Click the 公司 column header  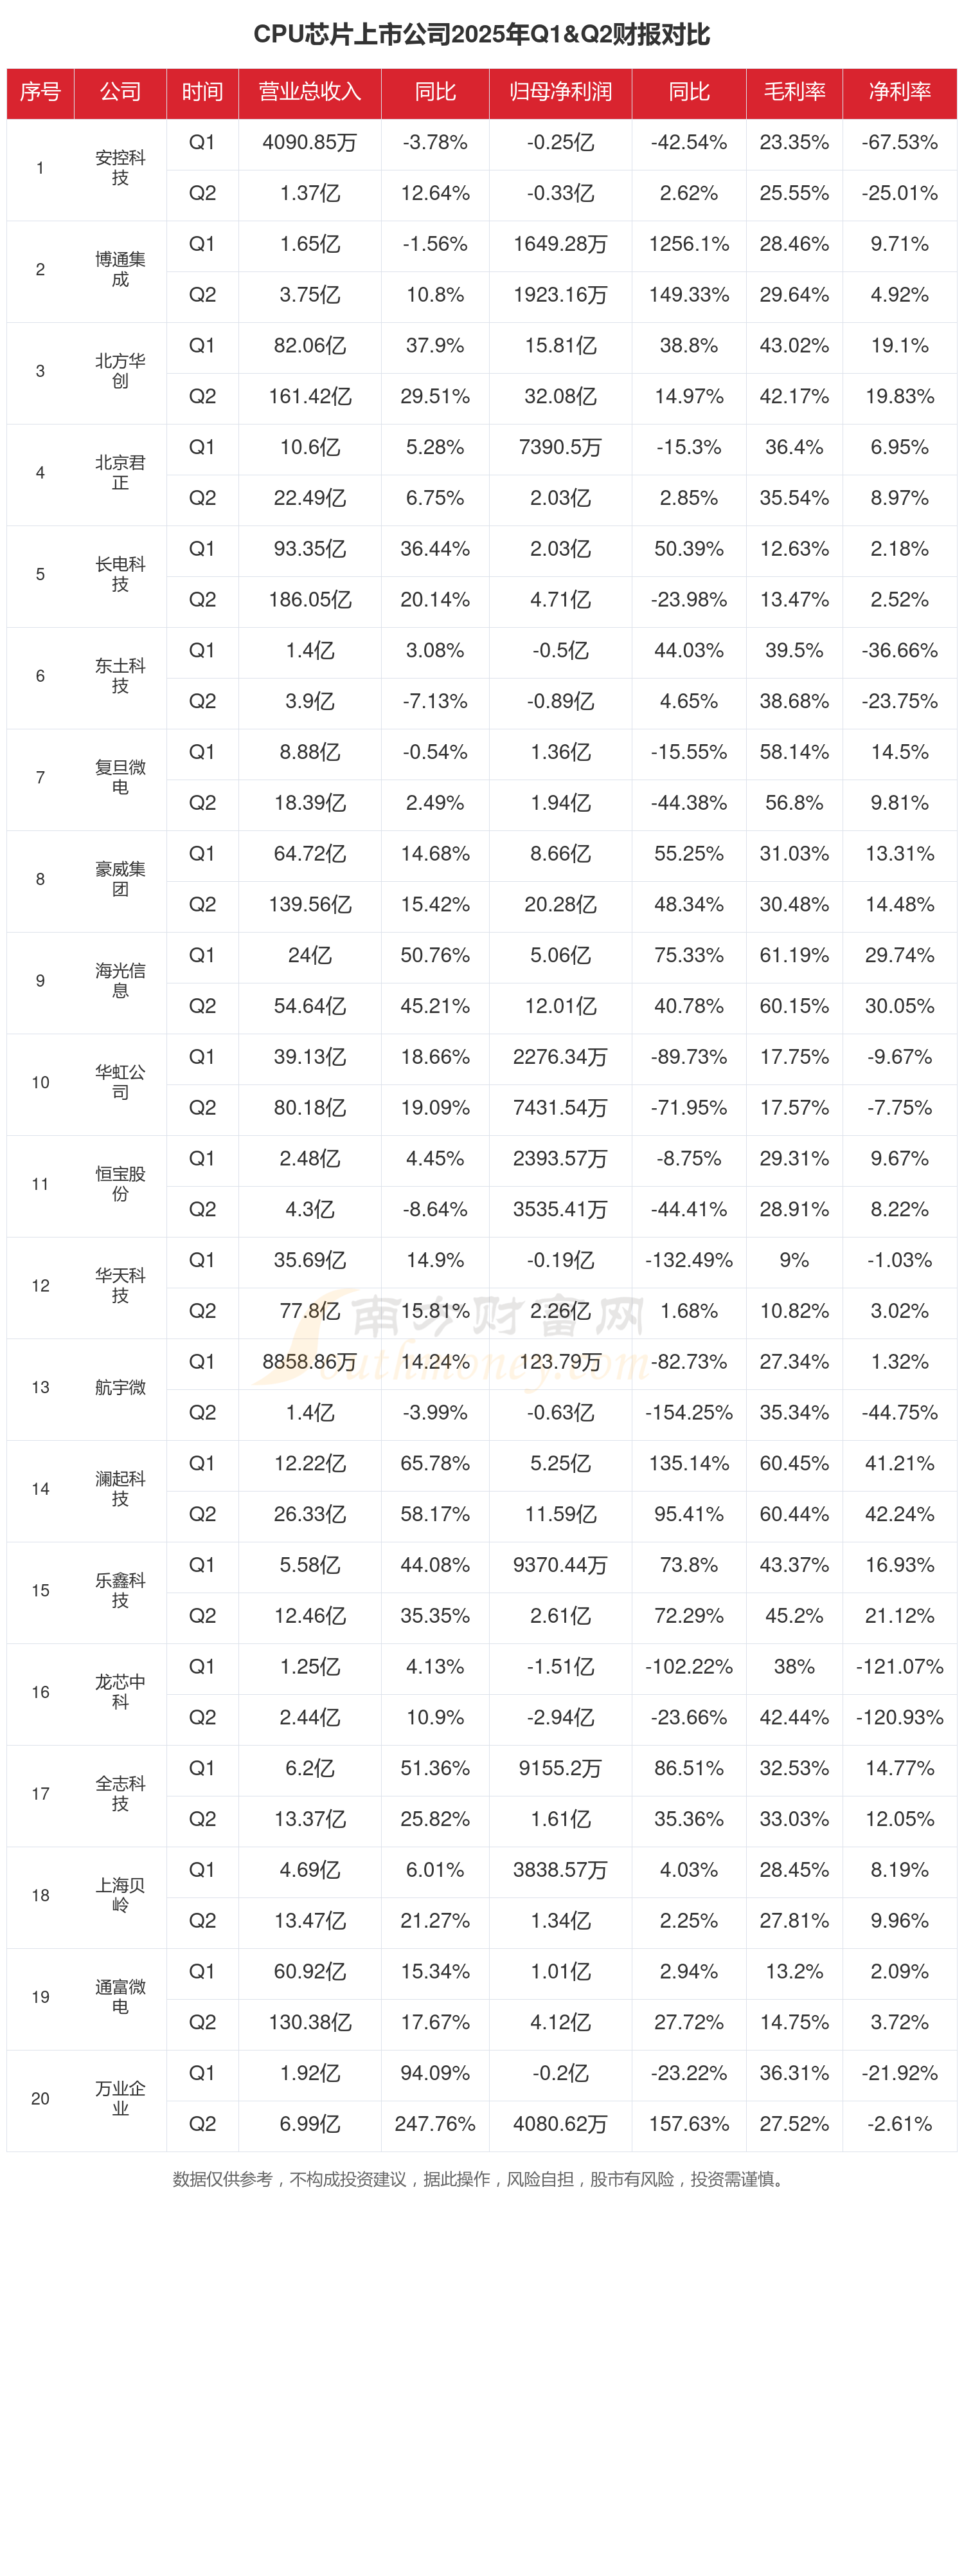(x=120, y=92)
